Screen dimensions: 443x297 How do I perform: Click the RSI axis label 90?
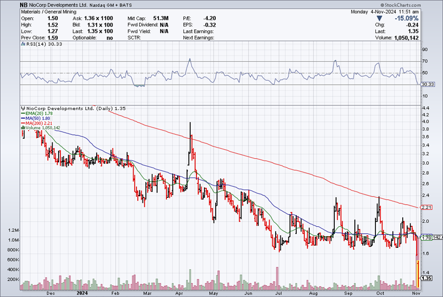click(425, 50)
